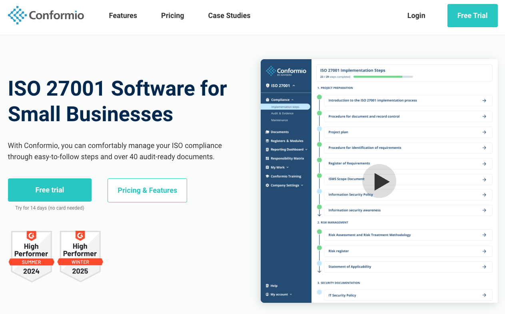Expand the My account chevron
The width and height of the screenshot is (505, 314).
(x=291, y=294)
